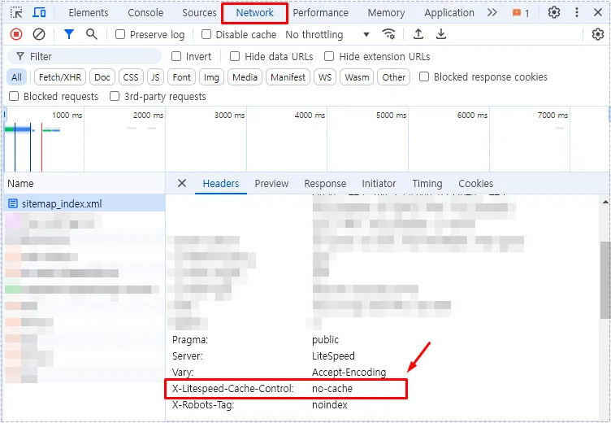The width and height of the screenshot is (611, 423).
Task: Open the Memory tab
Action: coord(386,12)
